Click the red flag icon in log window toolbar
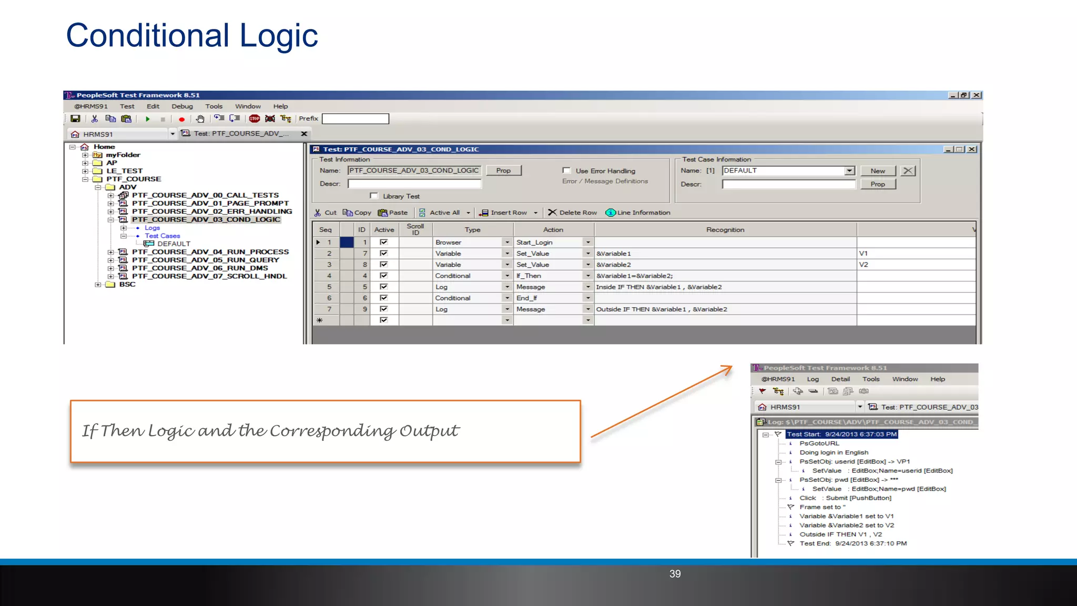This screenshot has width=1077, height=606. pyautogui.click(x=763, y=391)
